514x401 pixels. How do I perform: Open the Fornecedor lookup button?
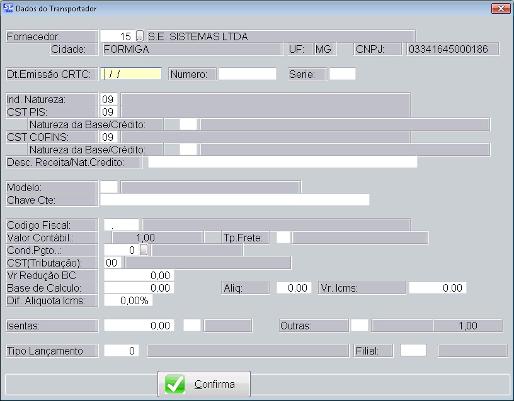(x=140, y=36)
